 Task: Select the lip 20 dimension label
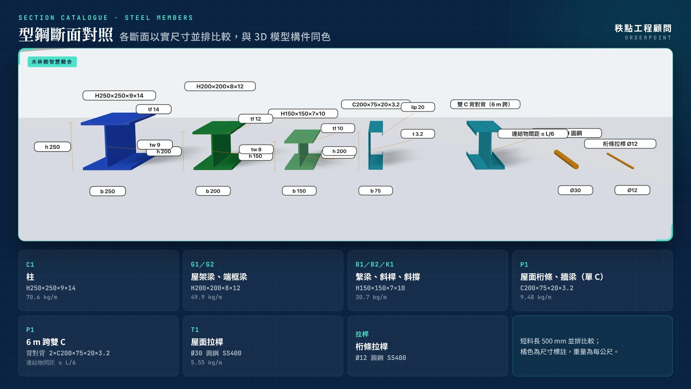418,107
